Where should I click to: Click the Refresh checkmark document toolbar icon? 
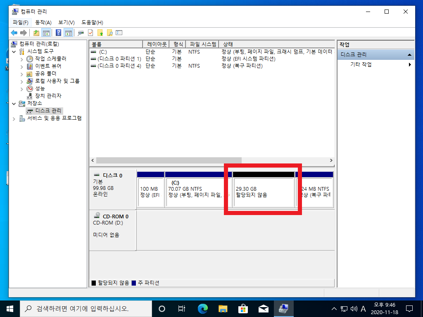[x=90, y=33]
